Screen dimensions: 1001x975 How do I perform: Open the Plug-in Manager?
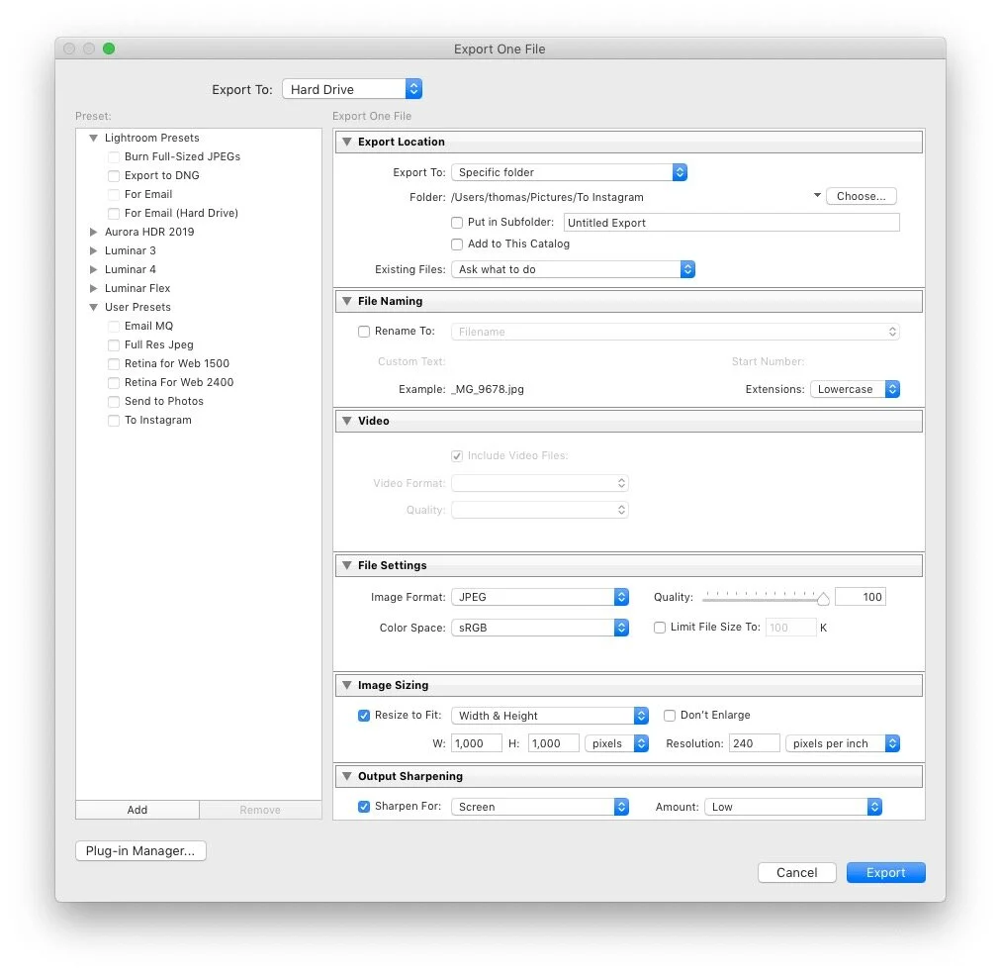[140, 850]
